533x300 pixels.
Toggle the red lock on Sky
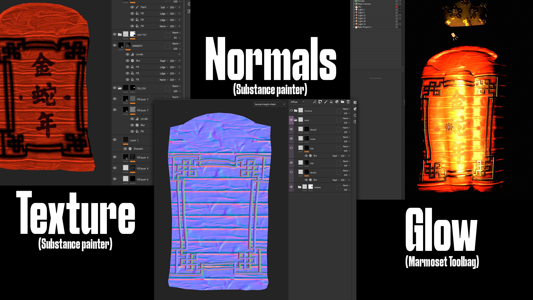(x=396, y=7)
